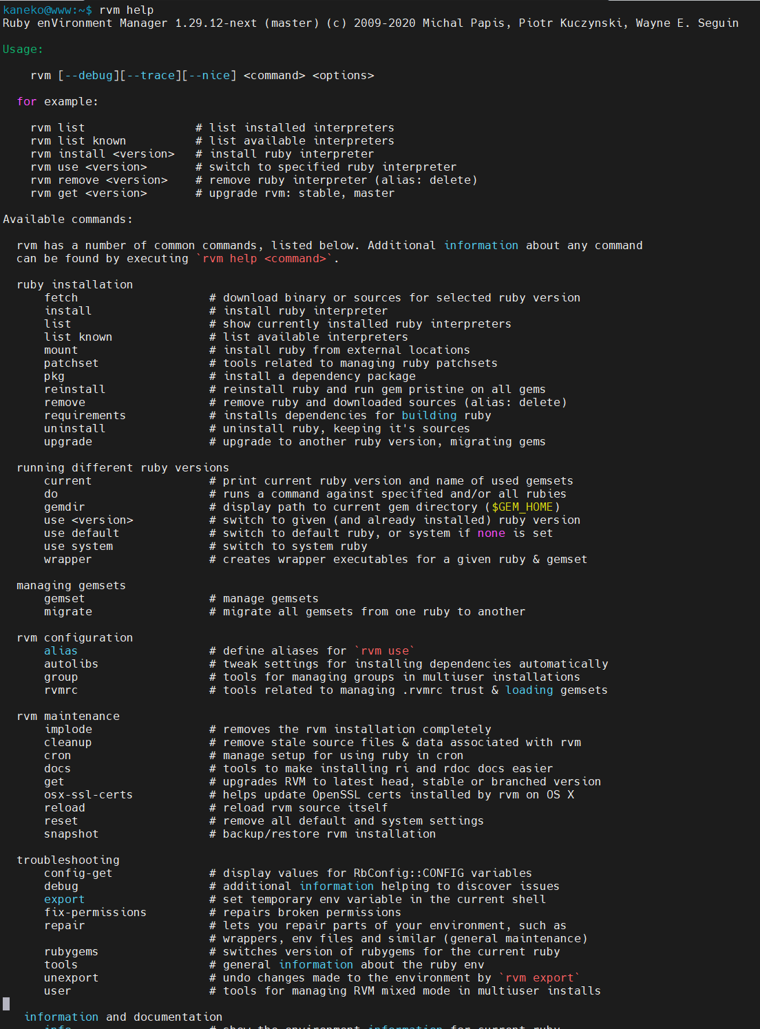Click the 'cron' command name

click(x=58, y=756)
